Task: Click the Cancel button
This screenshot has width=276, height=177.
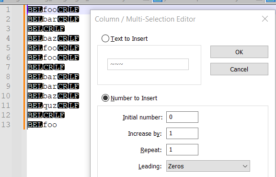Action: click(x=239, y=69)
